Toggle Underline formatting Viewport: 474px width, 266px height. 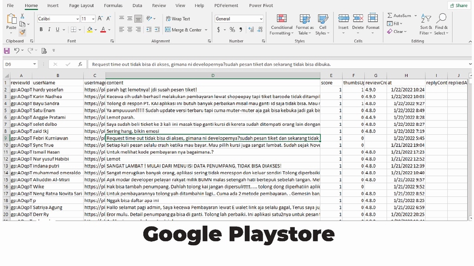point(57,30)
